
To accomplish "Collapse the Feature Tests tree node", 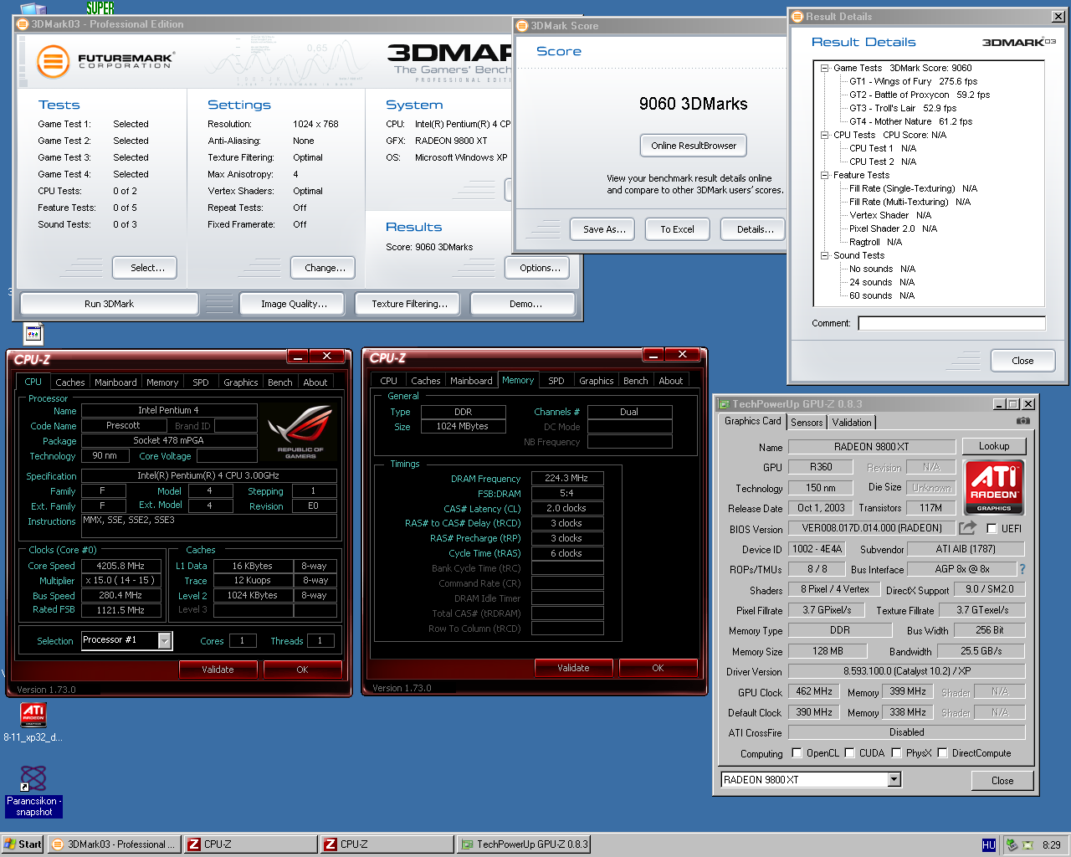I will tap(825, 176).
